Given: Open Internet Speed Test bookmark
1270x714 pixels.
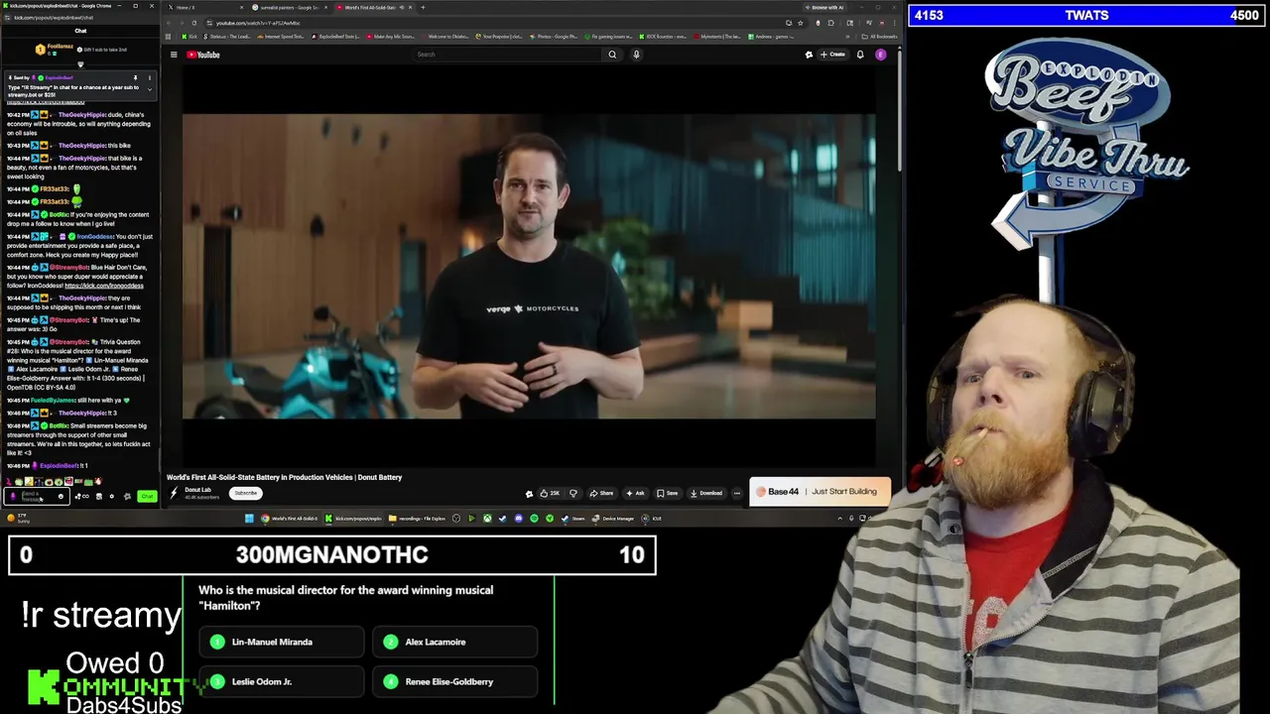Looking at the screenshot, I should [281, 37].
